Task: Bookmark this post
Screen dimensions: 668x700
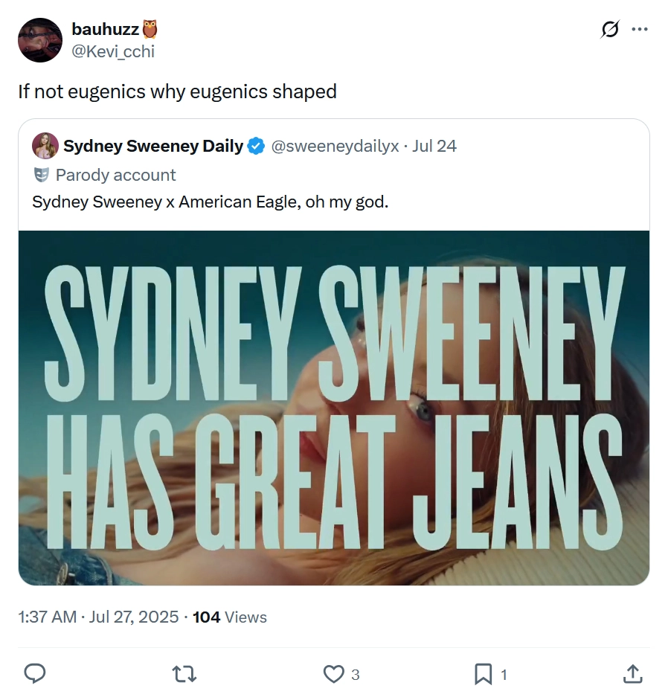Action: click(483, 674)
